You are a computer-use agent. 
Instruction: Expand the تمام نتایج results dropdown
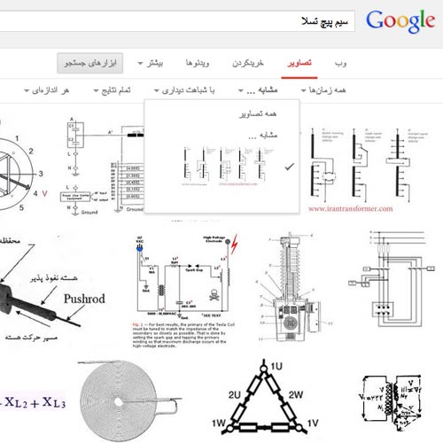tap(112, 90)
